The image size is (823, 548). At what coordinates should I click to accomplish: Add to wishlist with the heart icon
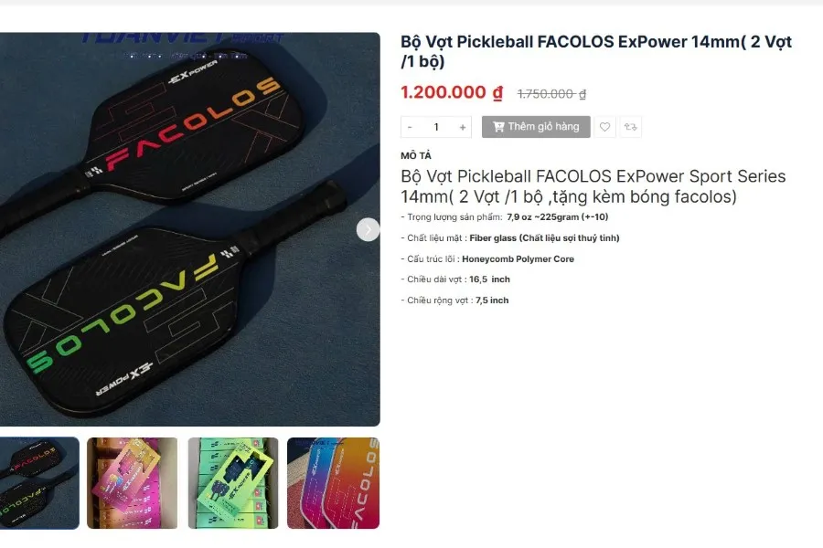tap(604, 127)
